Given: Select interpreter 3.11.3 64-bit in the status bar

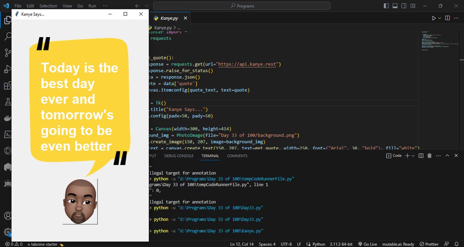Looking at the screenshot, I should (x=341, y=244).
